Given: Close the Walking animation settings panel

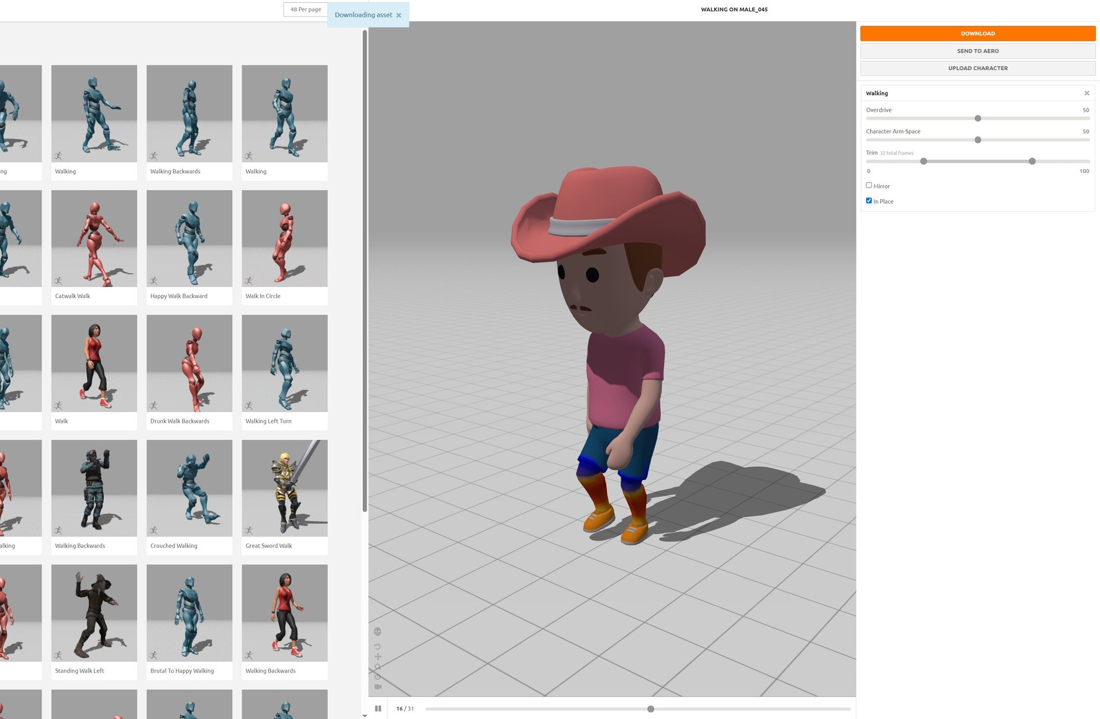Looking at the screenshot, I should tap(1087, 93).
